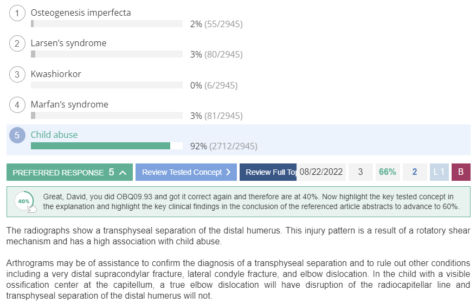
Task: Click the blue number 2 box
Action: pos(415,172)
